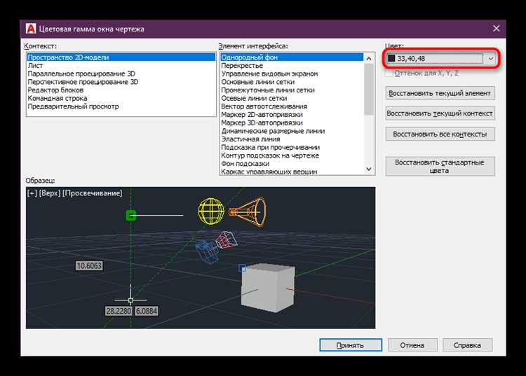Select Редактор блоков context
The width and height of the screenshot is (526, 376).
pyautogui.click(x=121, y=90)
